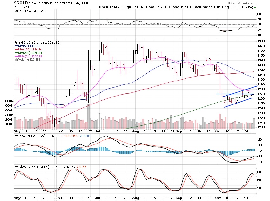270x201 pixels.
Task: Select the Oct label on bottom axis
Action: point(218,198)
